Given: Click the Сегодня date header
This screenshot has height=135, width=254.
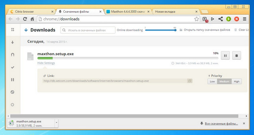Looking at the screenshot, I should 36,41.
